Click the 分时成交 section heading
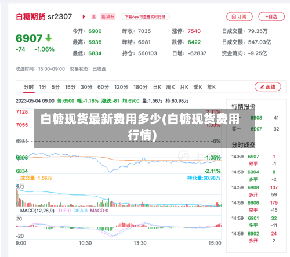The height and width of the screenshot is (257, 290). point(244,145)
